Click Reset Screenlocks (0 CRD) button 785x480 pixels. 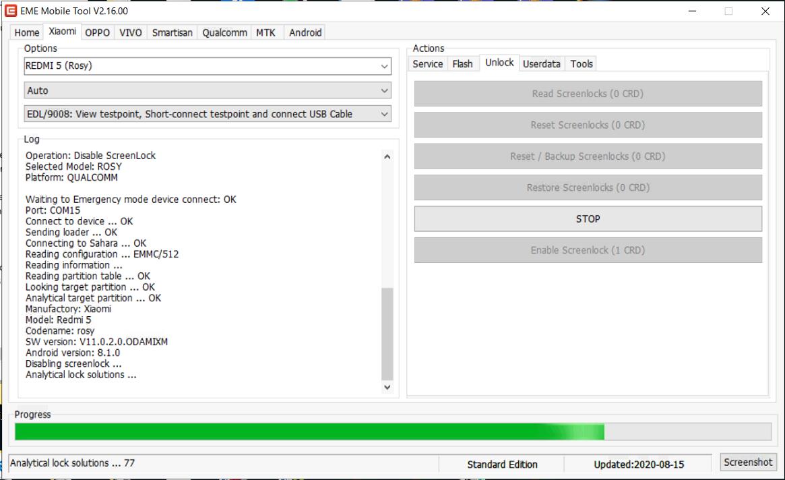(x=588, y=125)
